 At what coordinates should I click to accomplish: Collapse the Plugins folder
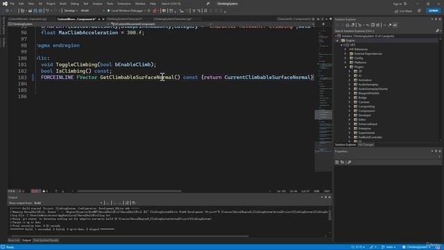pos(345,67)
